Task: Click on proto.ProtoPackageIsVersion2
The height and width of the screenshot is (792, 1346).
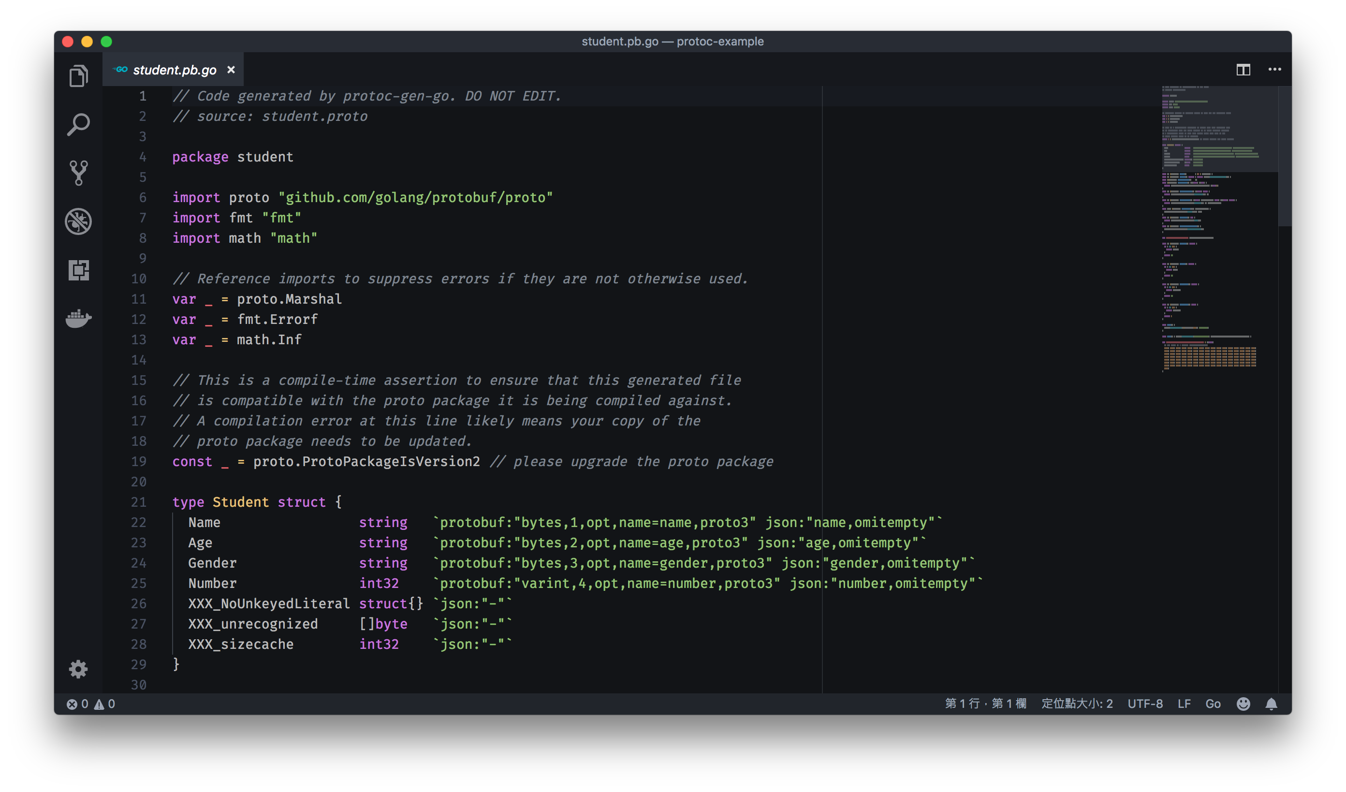Action: click(366, 461)
